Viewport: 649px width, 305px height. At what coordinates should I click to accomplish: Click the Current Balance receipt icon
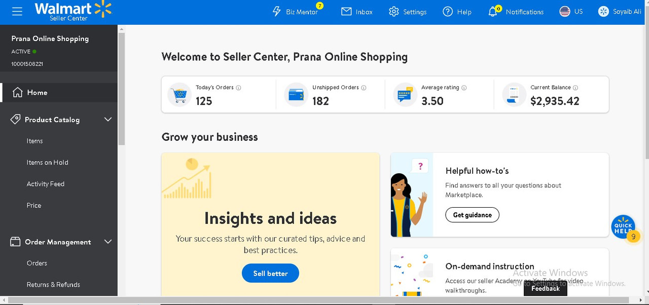point(514,95)
